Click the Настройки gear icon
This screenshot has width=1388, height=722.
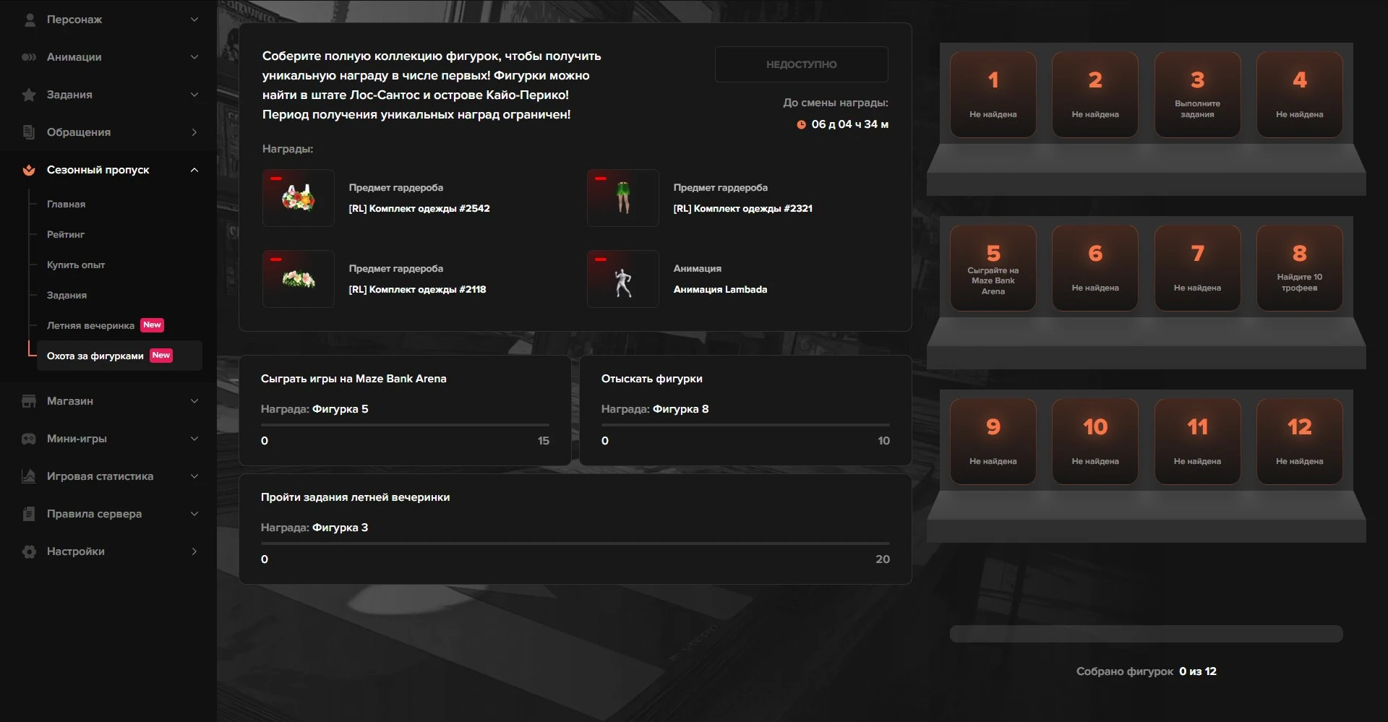pos(29,551)
